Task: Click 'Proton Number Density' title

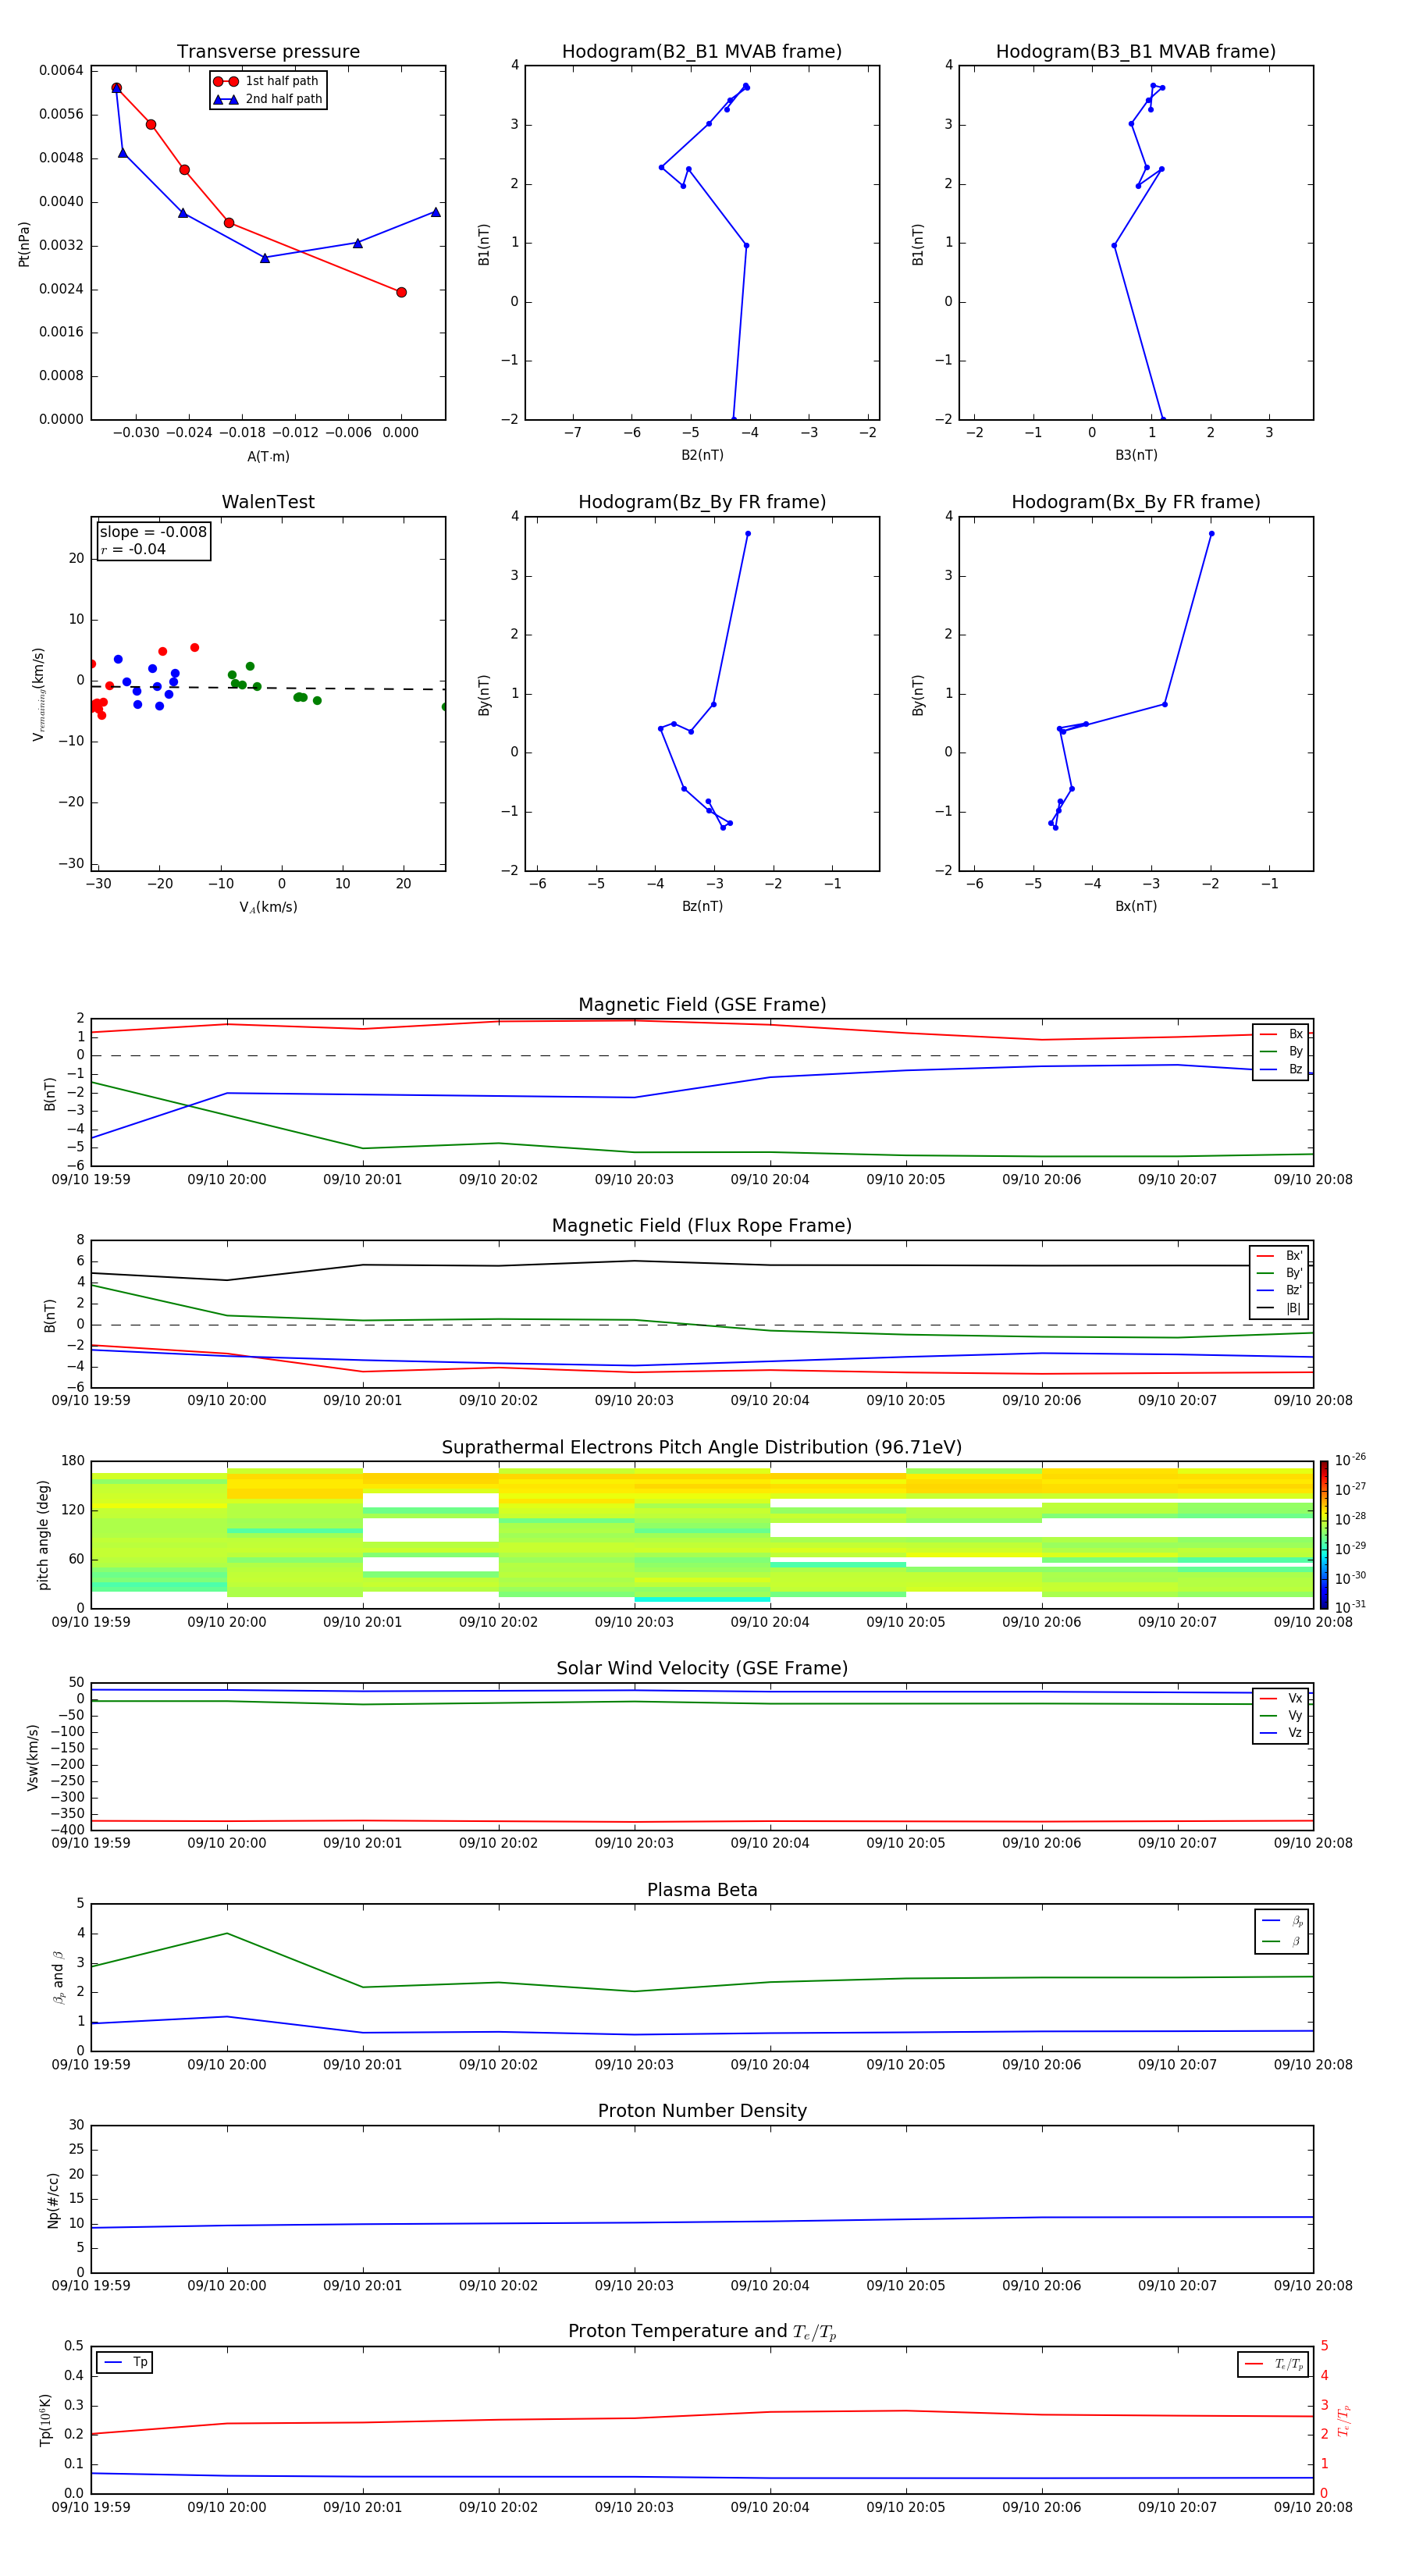Action: [702, 2111]
